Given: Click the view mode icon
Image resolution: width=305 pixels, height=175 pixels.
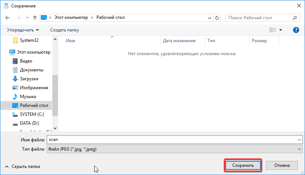Looking at the screenshot, I should [x=273, y=30].
